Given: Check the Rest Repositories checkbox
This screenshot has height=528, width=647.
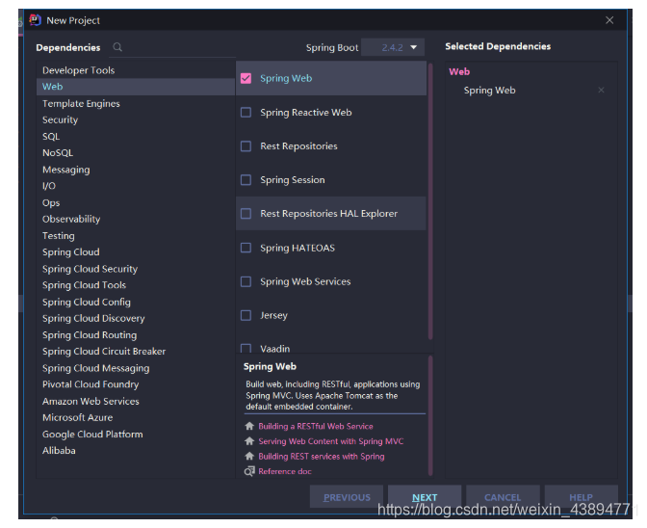Looking at the screenshot, I should point(246,146).
